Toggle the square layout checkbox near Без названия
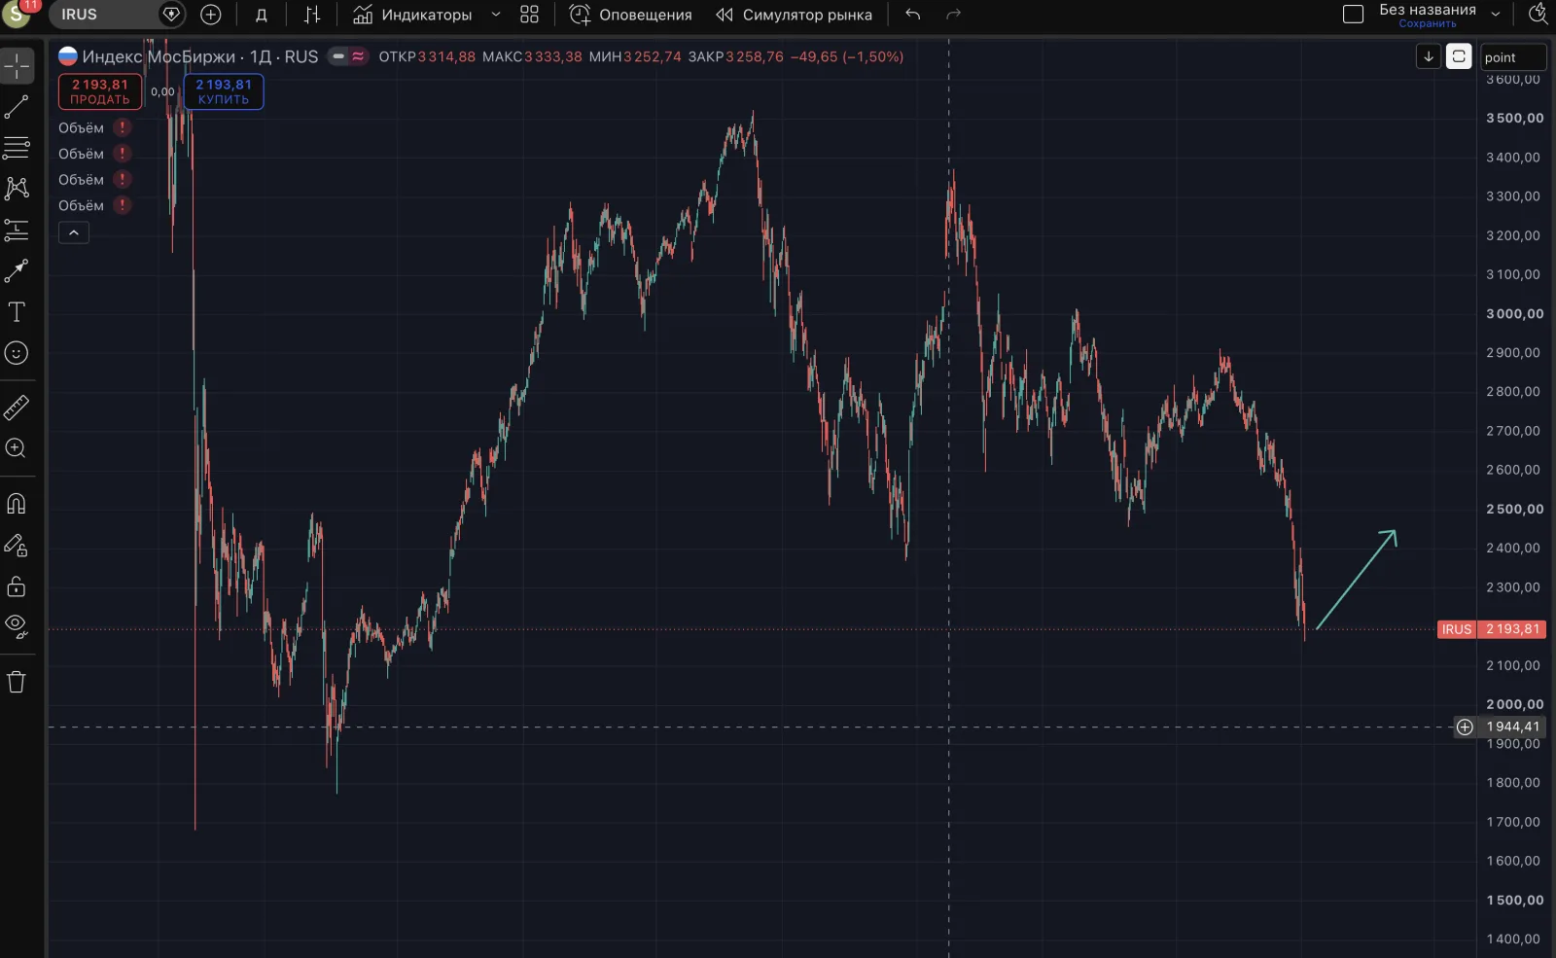The height and width of the screenshot is (958, 1556). tap(1353, 15)
